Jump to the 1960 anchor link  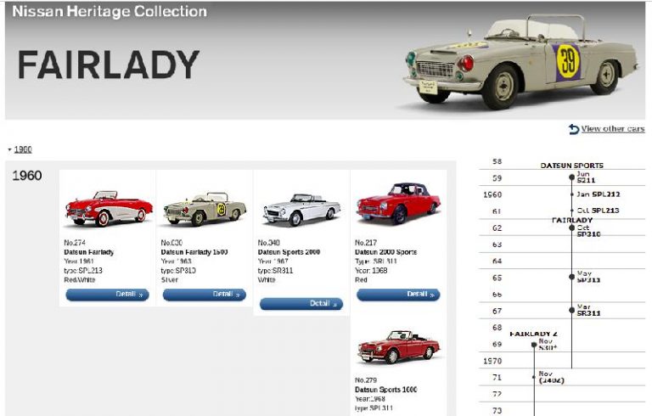point(23,149)
